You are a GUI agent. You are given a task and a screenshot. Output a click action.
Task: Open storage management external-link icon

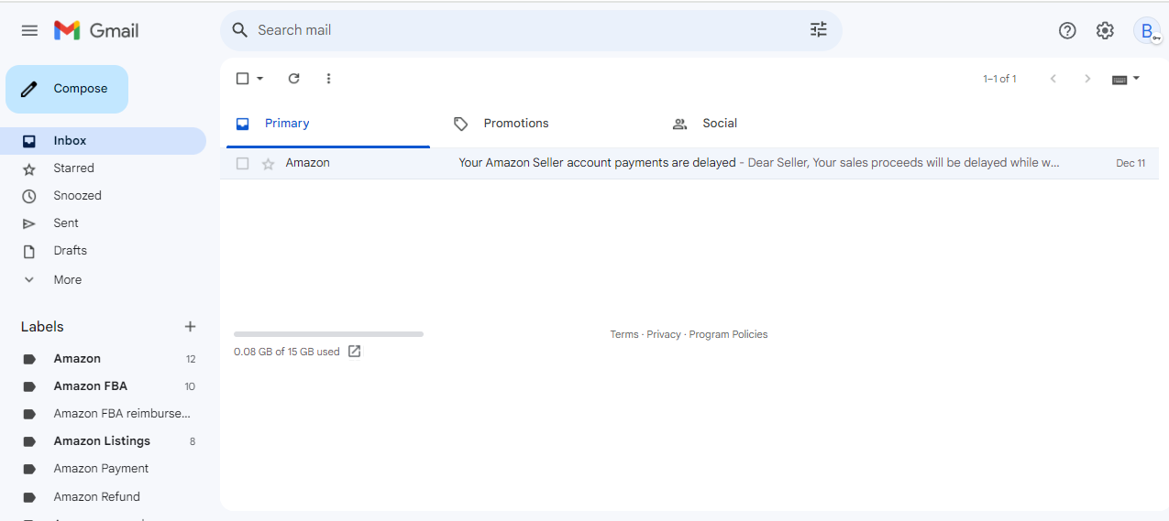click(355, 352)
